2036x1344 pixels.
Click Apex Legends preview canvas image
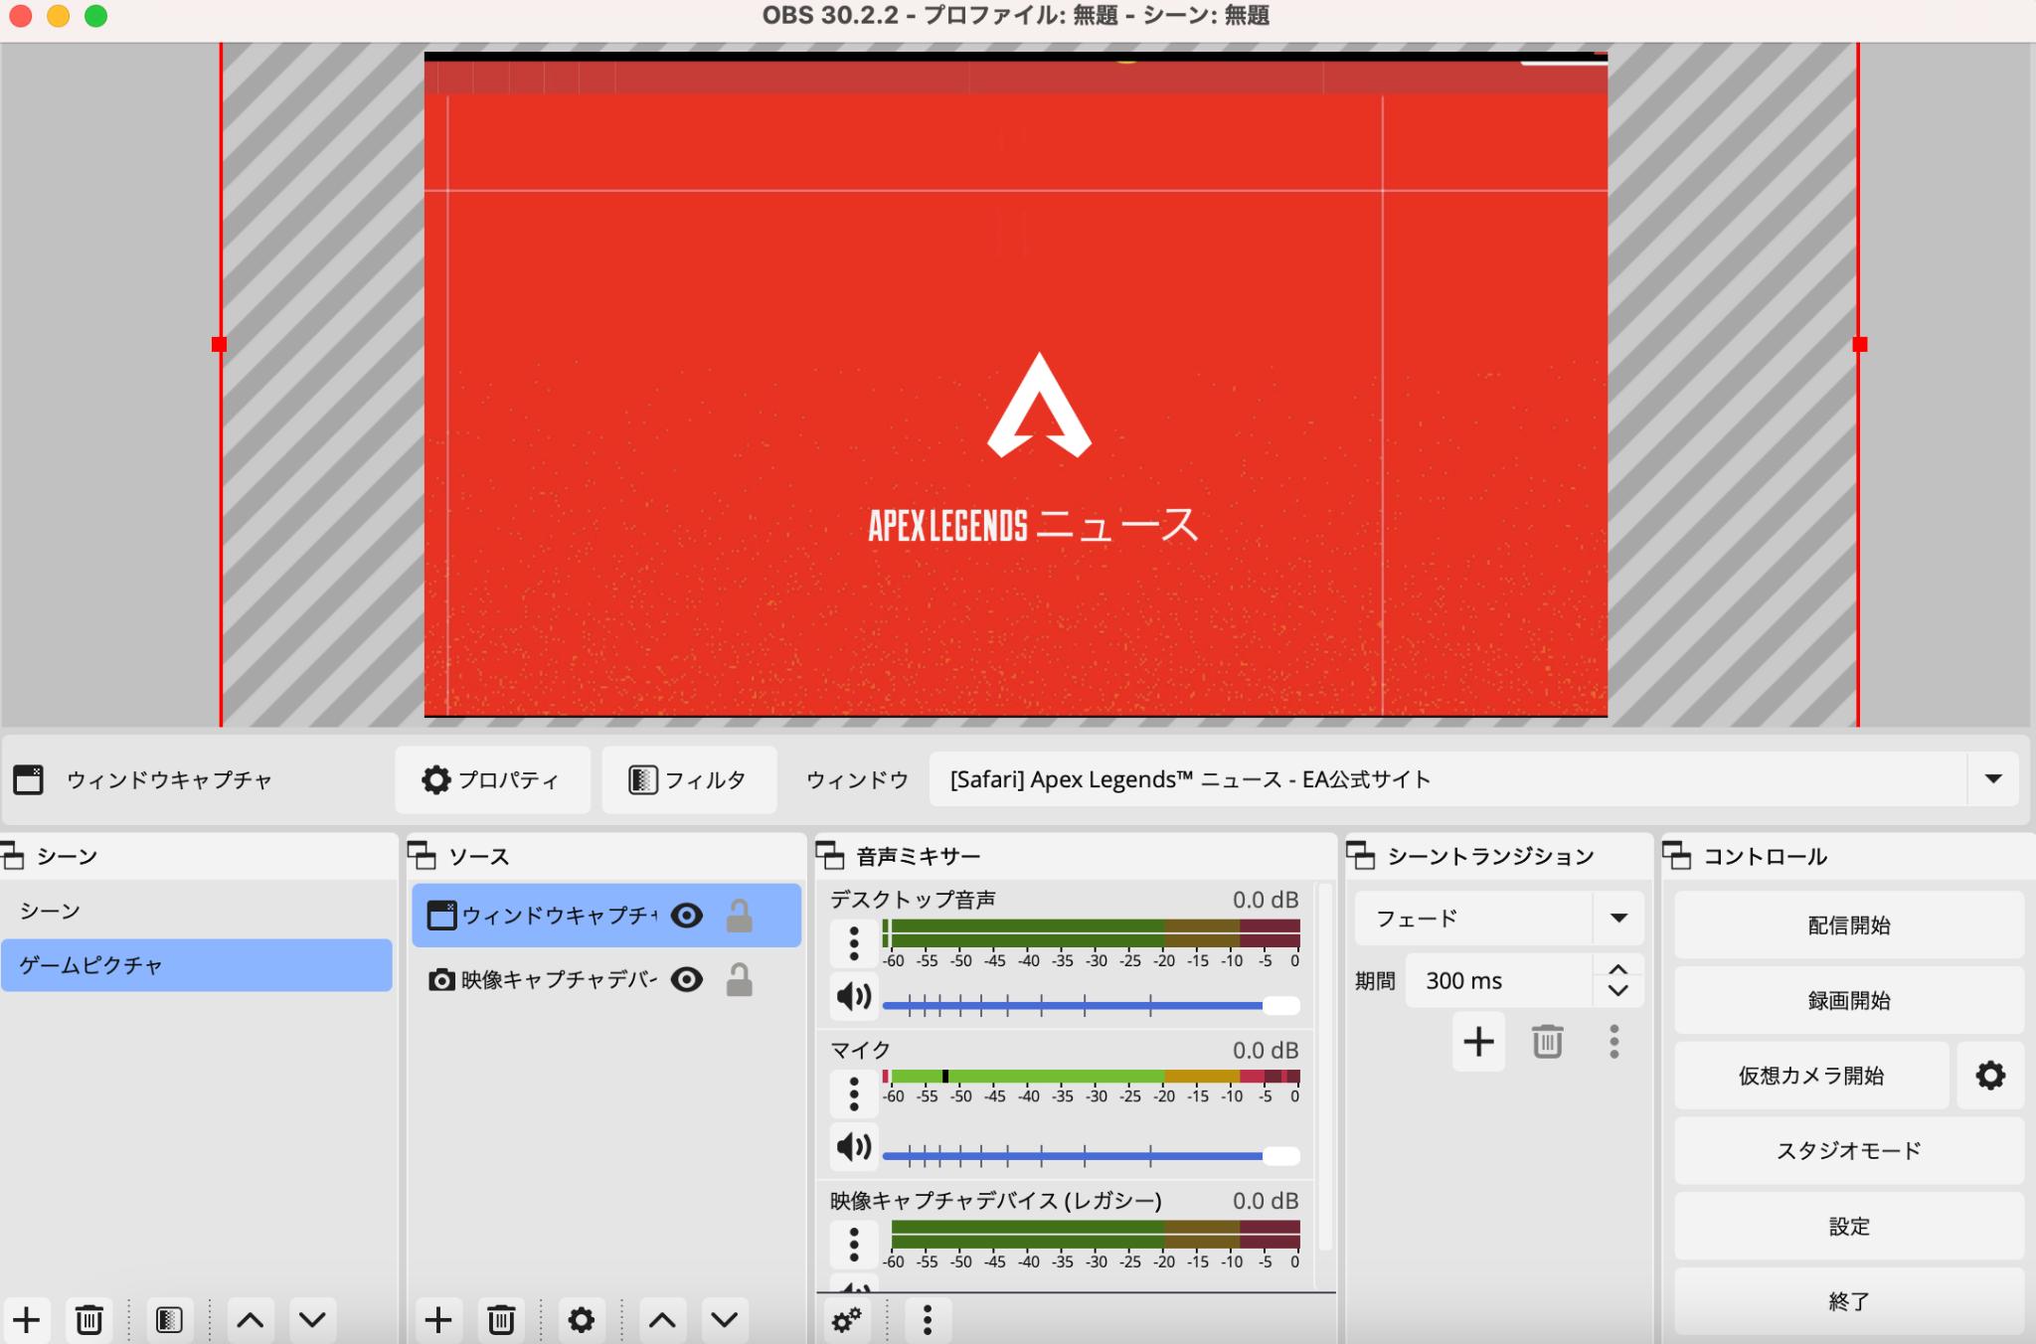coord(1016,384)
